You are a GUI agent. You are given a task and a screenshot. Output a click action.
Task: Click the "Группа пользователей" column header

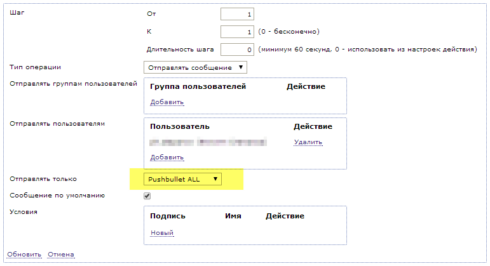click(198, 86)
